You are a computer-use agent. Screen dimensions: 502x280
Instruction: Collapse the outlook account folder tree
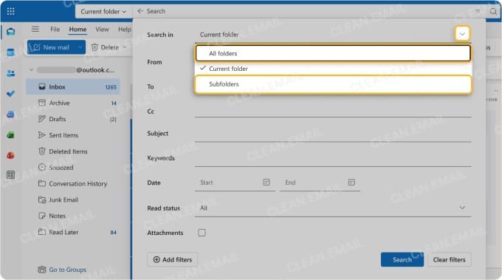click(x=31, y=69)
